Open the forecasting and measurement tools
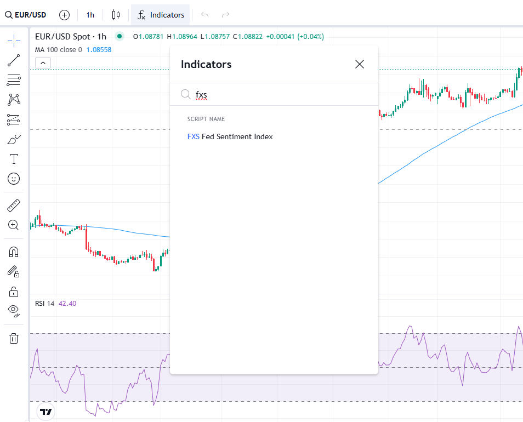This screenshot has width=523, height=422. (14, 119)
